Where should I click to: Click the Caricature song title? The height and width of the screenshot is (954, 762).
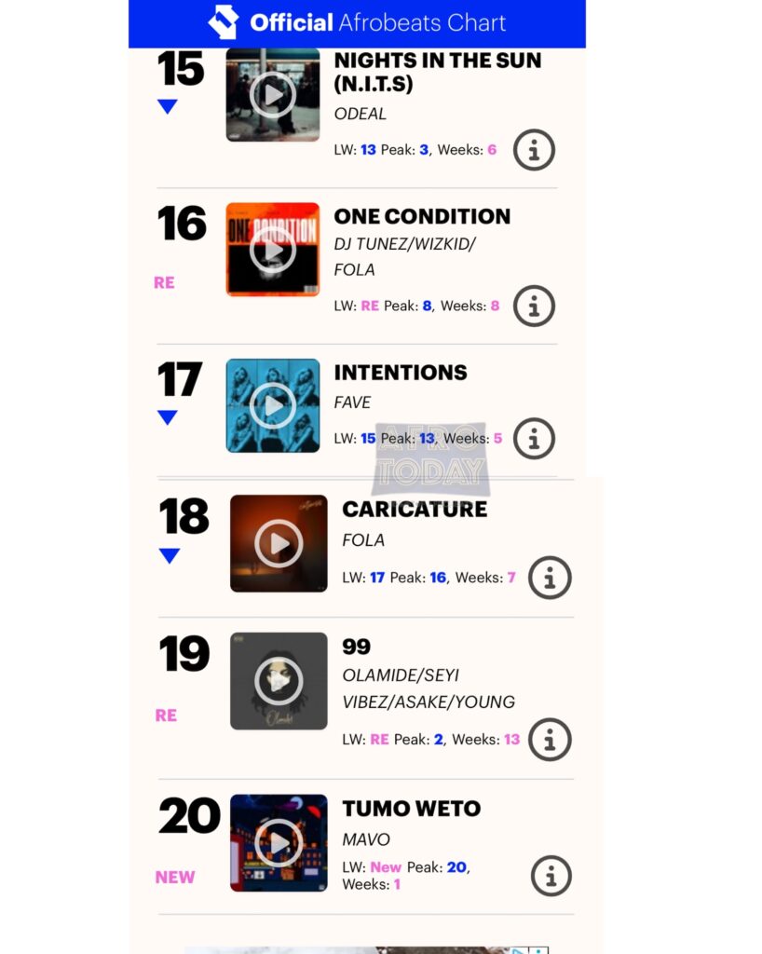pyautogui.click(x=415, y=510)
